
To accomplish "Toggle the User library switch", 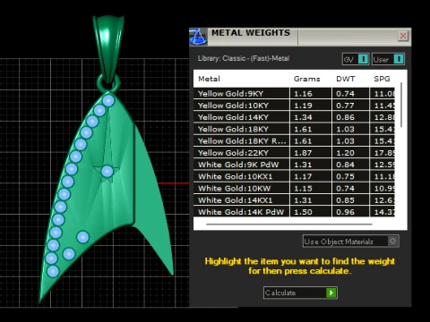I will point(388,59).
